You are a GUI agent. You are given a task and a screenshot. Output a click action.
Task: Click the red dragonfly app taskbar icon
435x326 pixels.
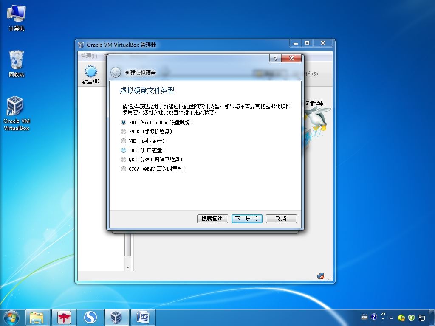[x=64, y=318]
